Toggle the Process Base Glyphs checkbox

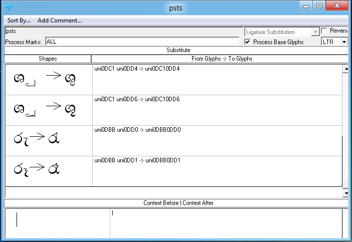(247, 42)
